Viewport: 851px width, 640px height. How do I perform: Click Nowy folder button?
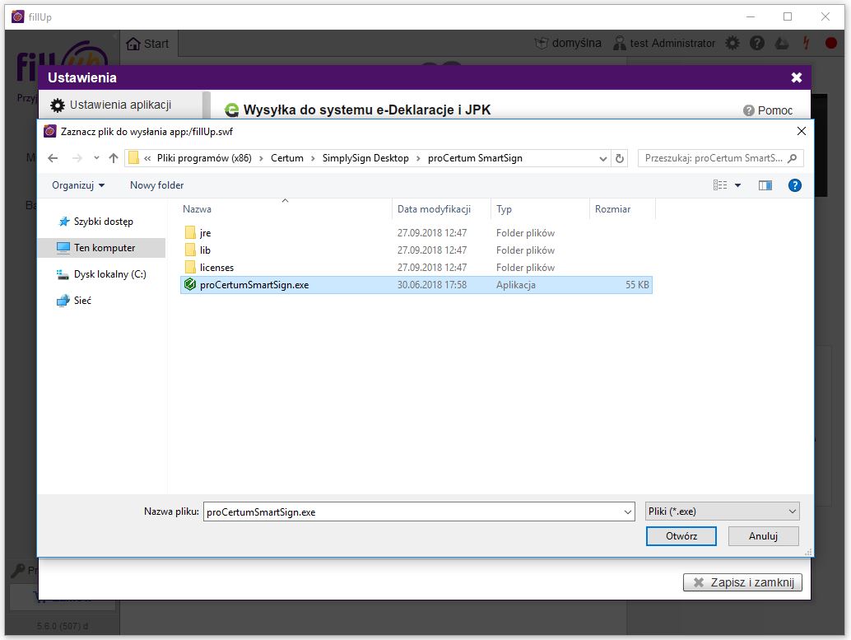(157, 185)
